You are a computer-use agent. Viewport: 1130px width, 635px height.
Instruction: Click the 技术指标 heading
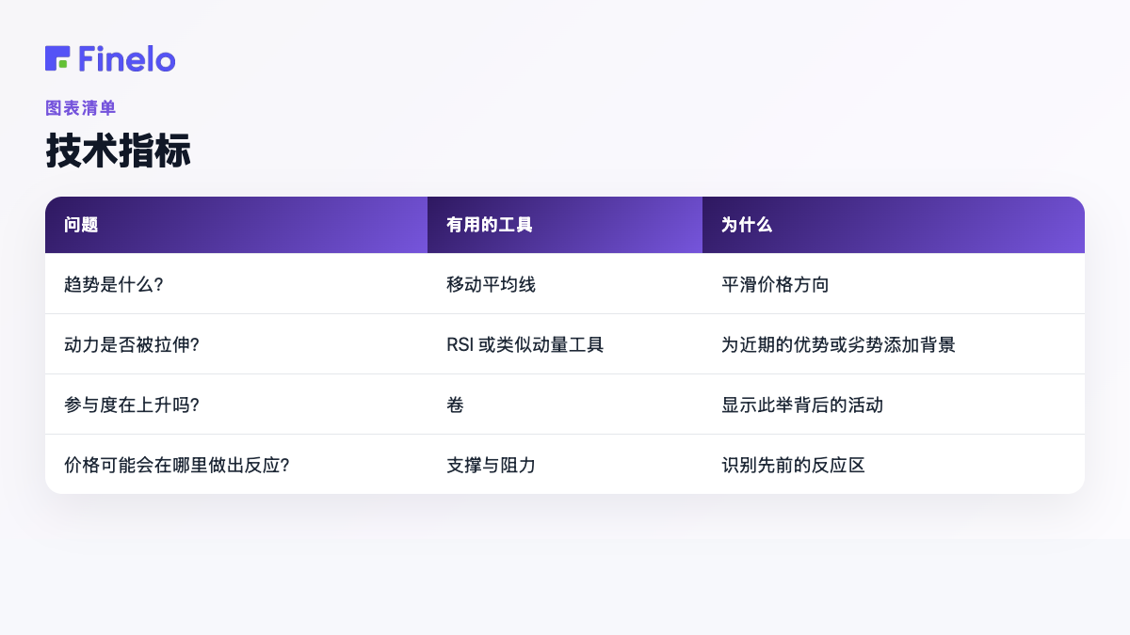click(x=118, y=151)
